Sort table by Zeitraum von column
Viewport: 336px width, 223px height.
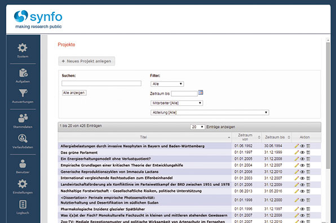tap(246, 137)
